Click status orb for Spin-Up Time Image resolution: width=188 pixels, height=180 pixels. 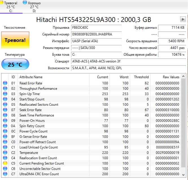pos(5,94)
